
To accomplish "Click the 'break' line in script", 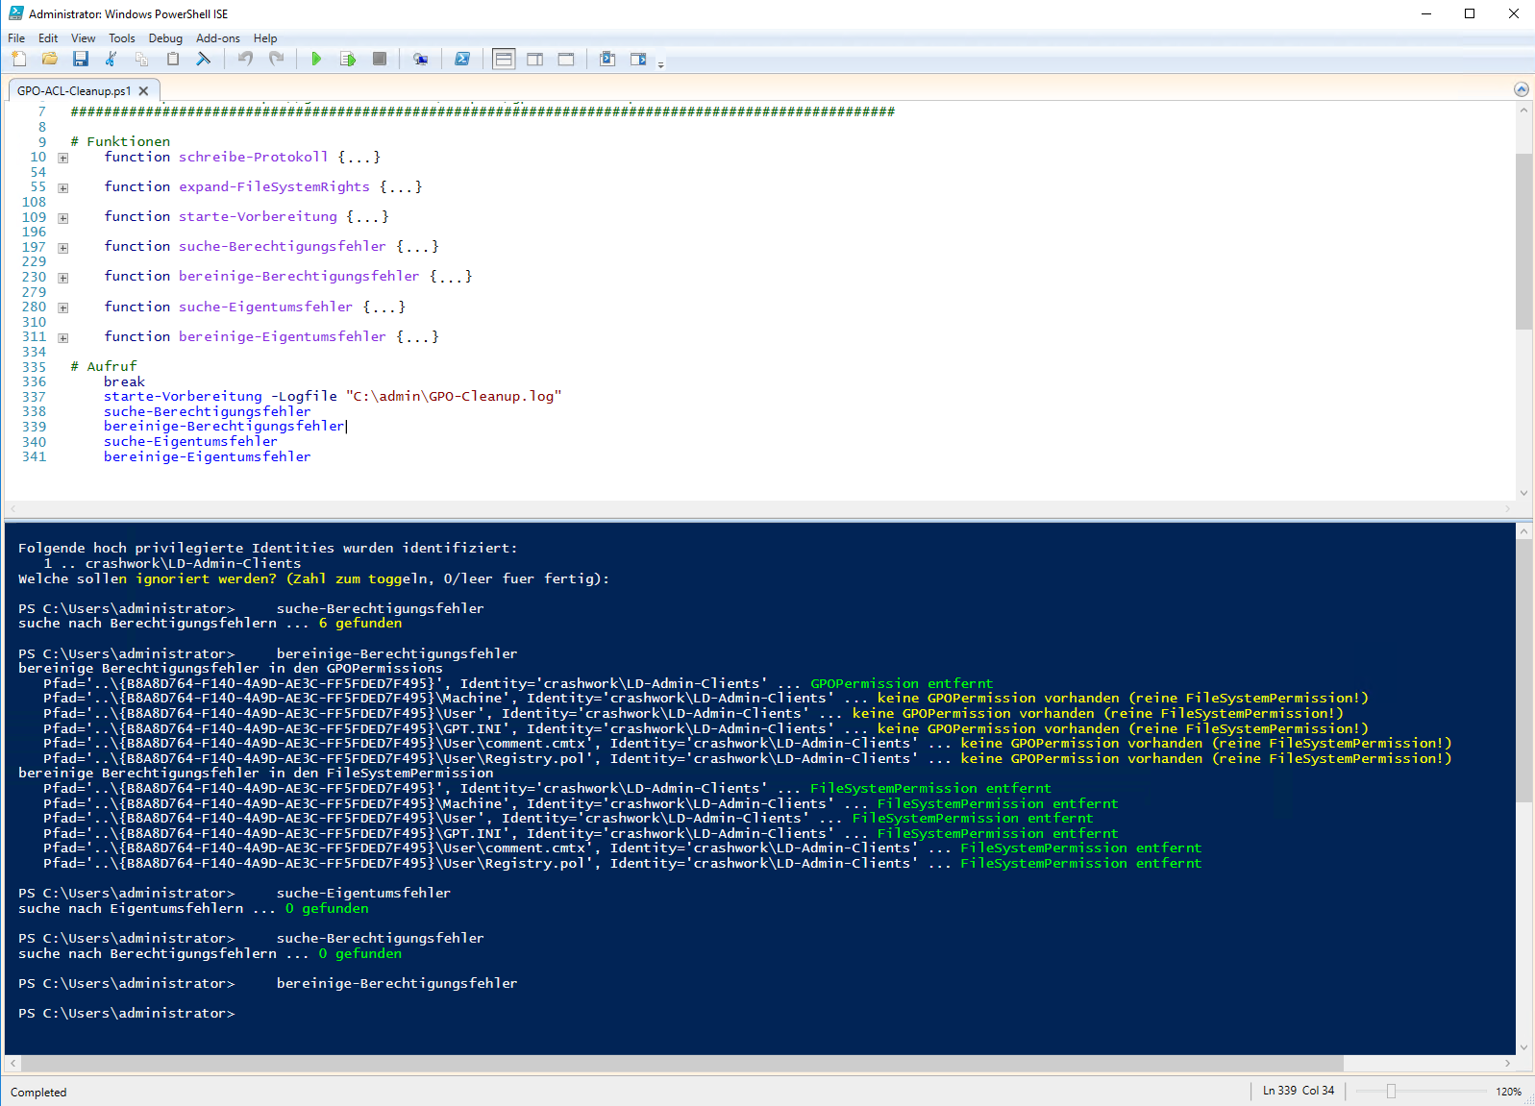I will tap(124, 381).
